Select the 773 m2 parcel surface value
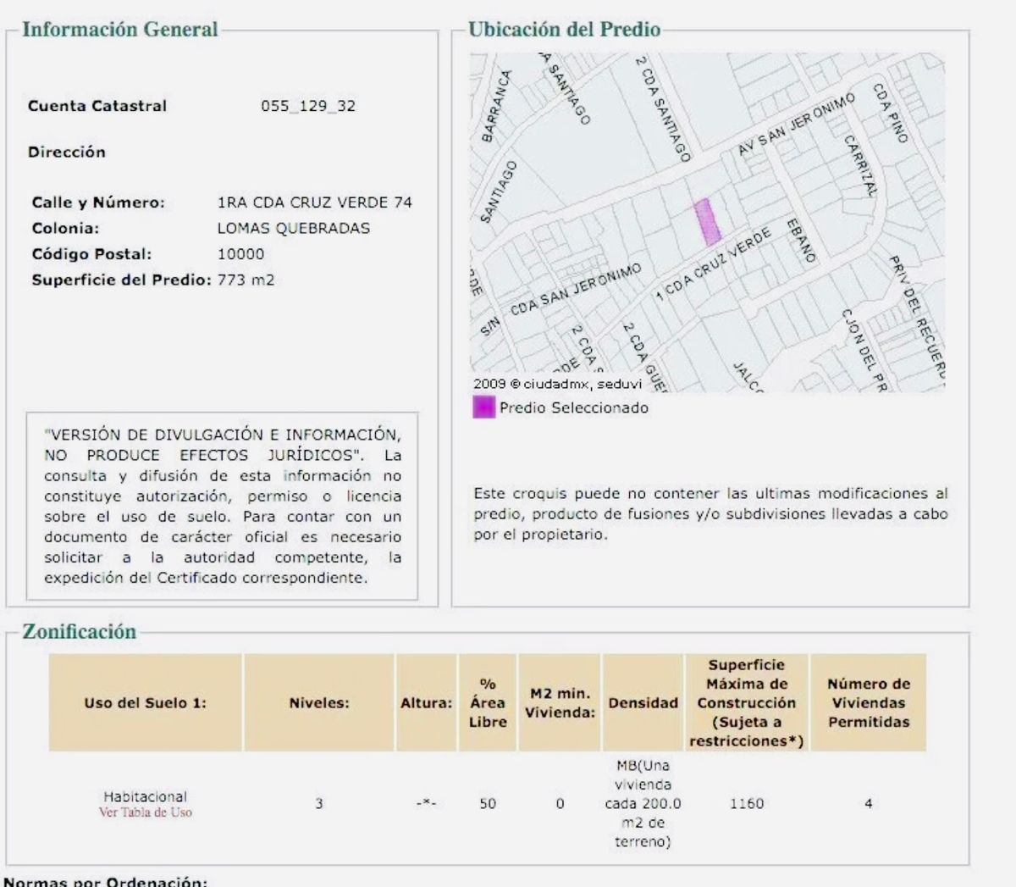The height and width of the screenshot is (887, 1016). pos(246,280)
